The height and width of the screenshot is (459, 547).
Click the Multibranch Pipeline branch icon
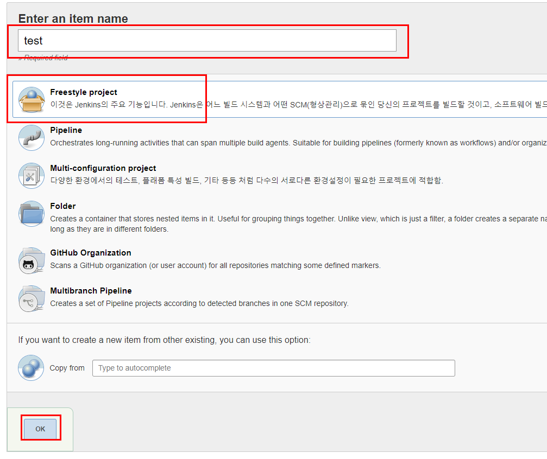(32, 298)
